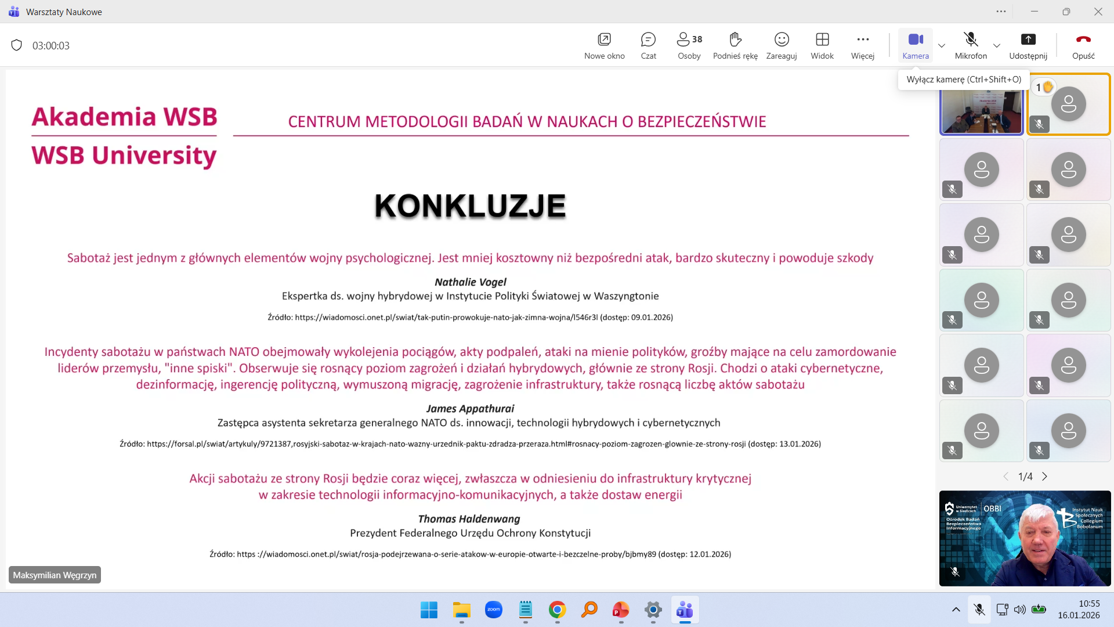
Task: Pop out meeting with Nowe okno
Action: [604, 45]
